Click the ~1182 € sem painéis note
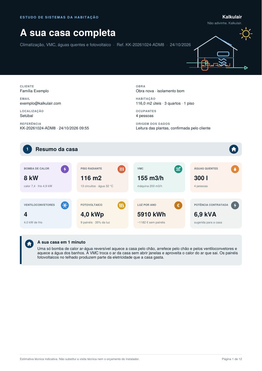Image resolution: width=262 pixels, height=371 pixels. pos(151,222)
